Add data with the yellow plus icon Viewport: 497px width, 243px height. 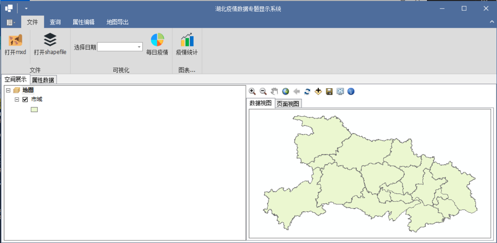pyautogui.click(x=318, y=91)
